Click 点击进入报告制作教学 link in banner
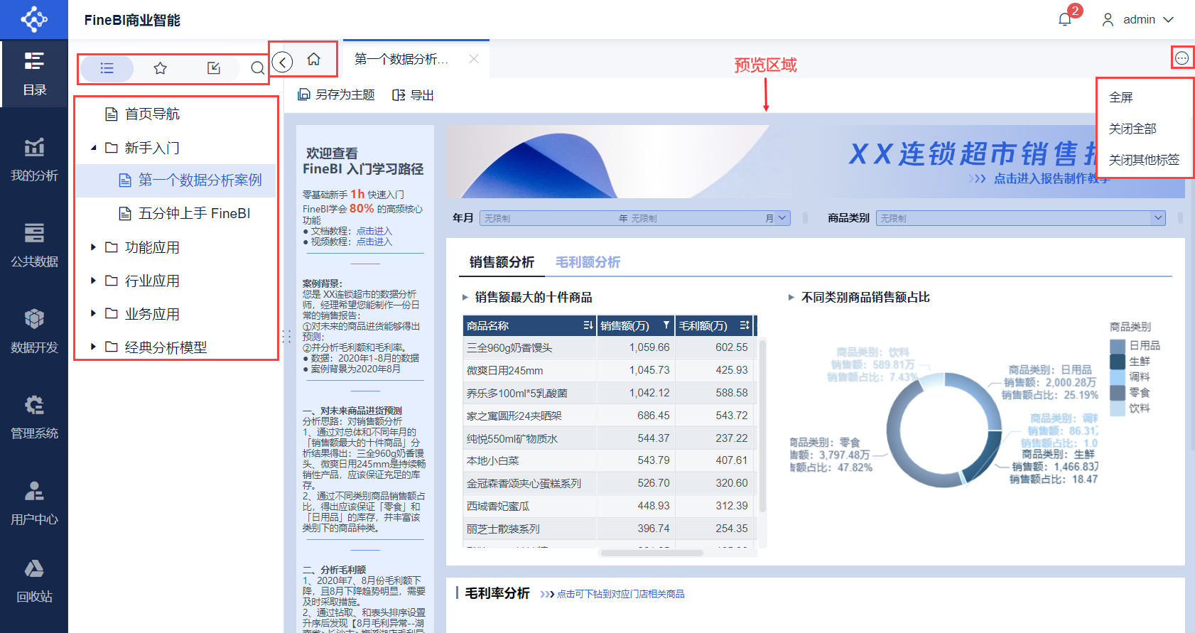1195x633 pixels. tap(1051, 178)
